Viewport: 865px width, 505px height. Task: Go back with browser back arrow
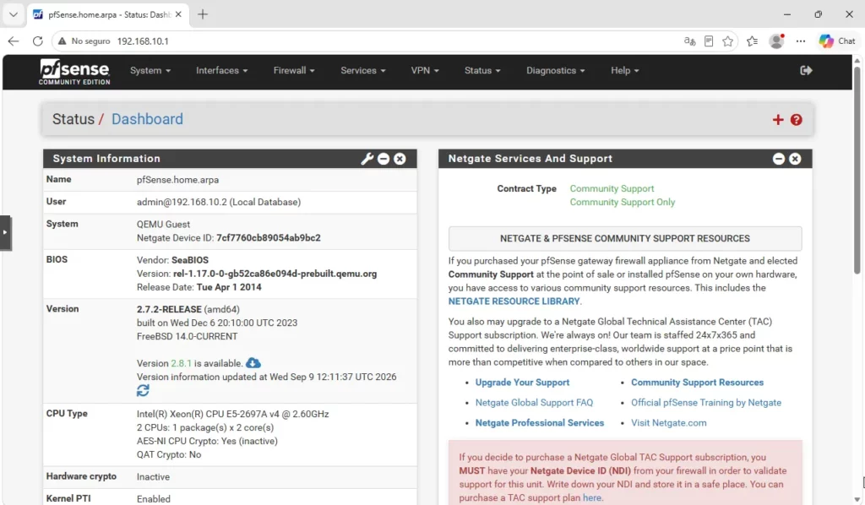coord(14,41)
